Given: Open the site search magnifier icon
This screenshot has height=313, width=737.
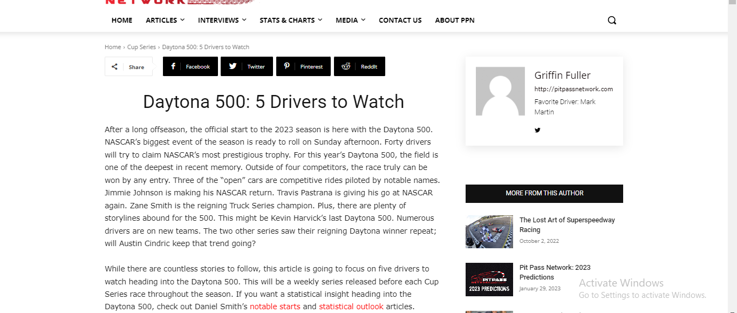Looking at the screenshot, I should [612, 21].
